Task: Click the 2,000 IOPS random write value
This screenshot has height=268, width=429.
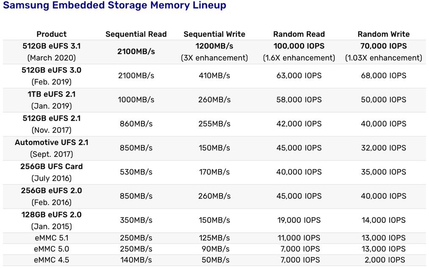Action: 384,260
